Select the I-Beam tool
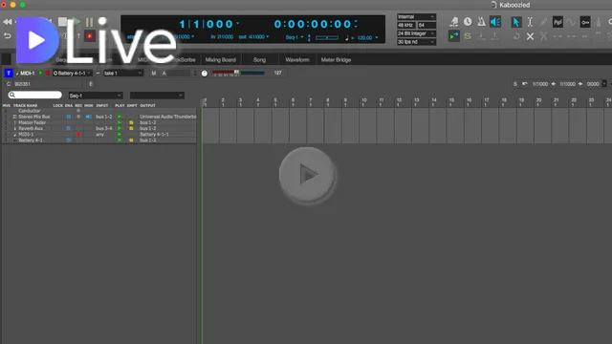 530,22
